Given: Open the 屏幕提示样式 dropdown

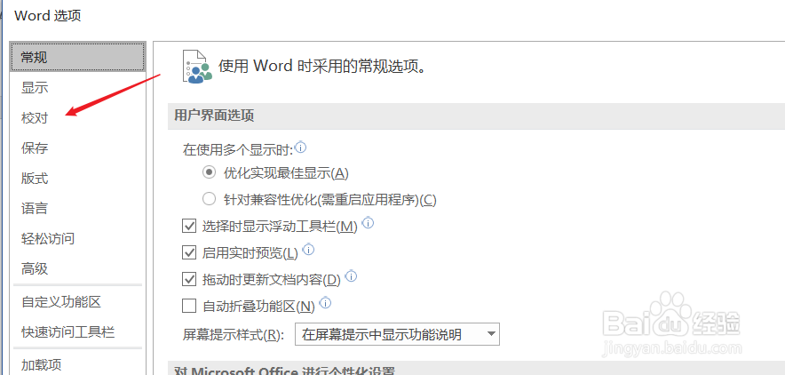Looking at the screenshot, I should [x=397, y=334].
